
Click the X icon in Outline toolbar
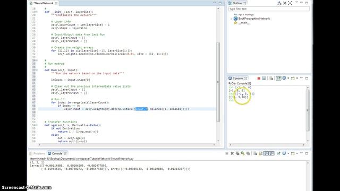(285, 3)
